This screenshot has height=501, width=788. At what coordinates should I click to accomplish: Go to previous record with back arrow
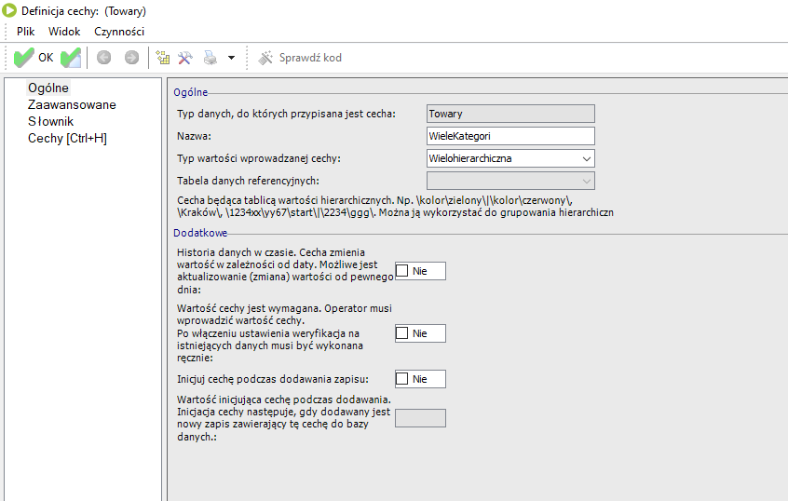pos(103,58)
